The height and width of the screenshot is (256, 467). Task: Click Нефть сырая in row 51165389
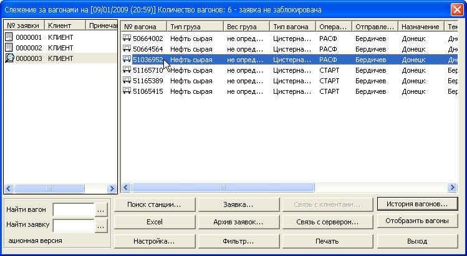point(191,81)
